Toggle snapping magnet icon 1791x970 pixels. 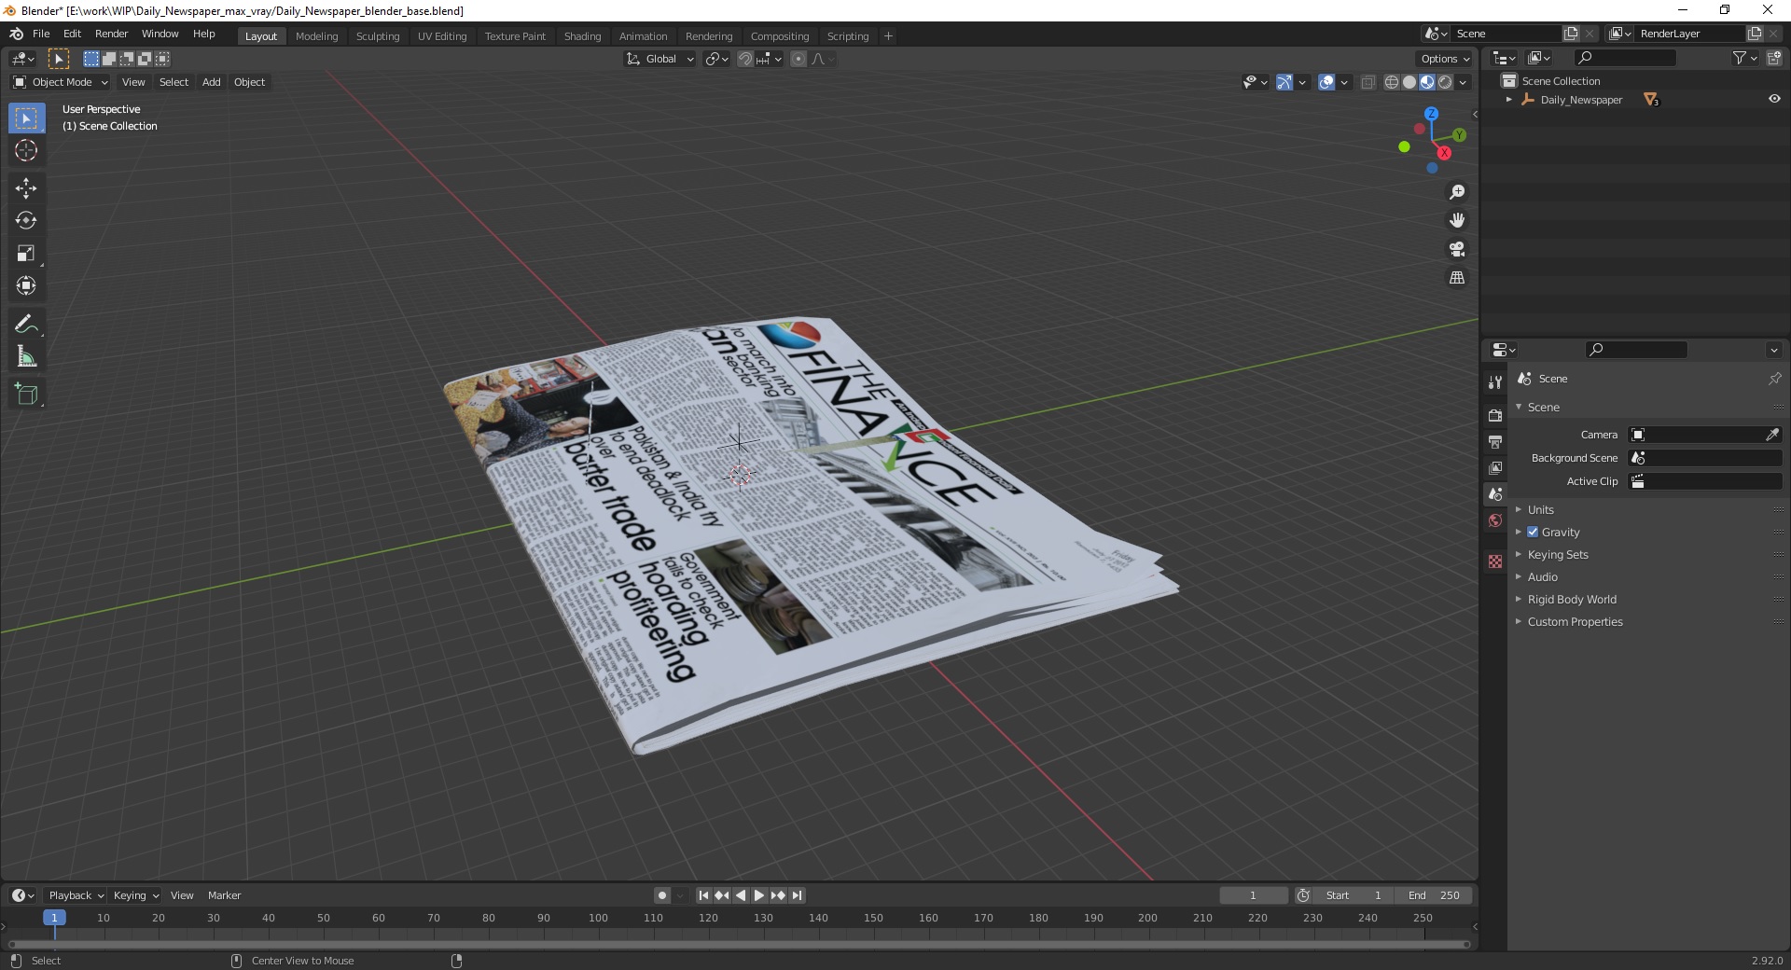(744, 59)
